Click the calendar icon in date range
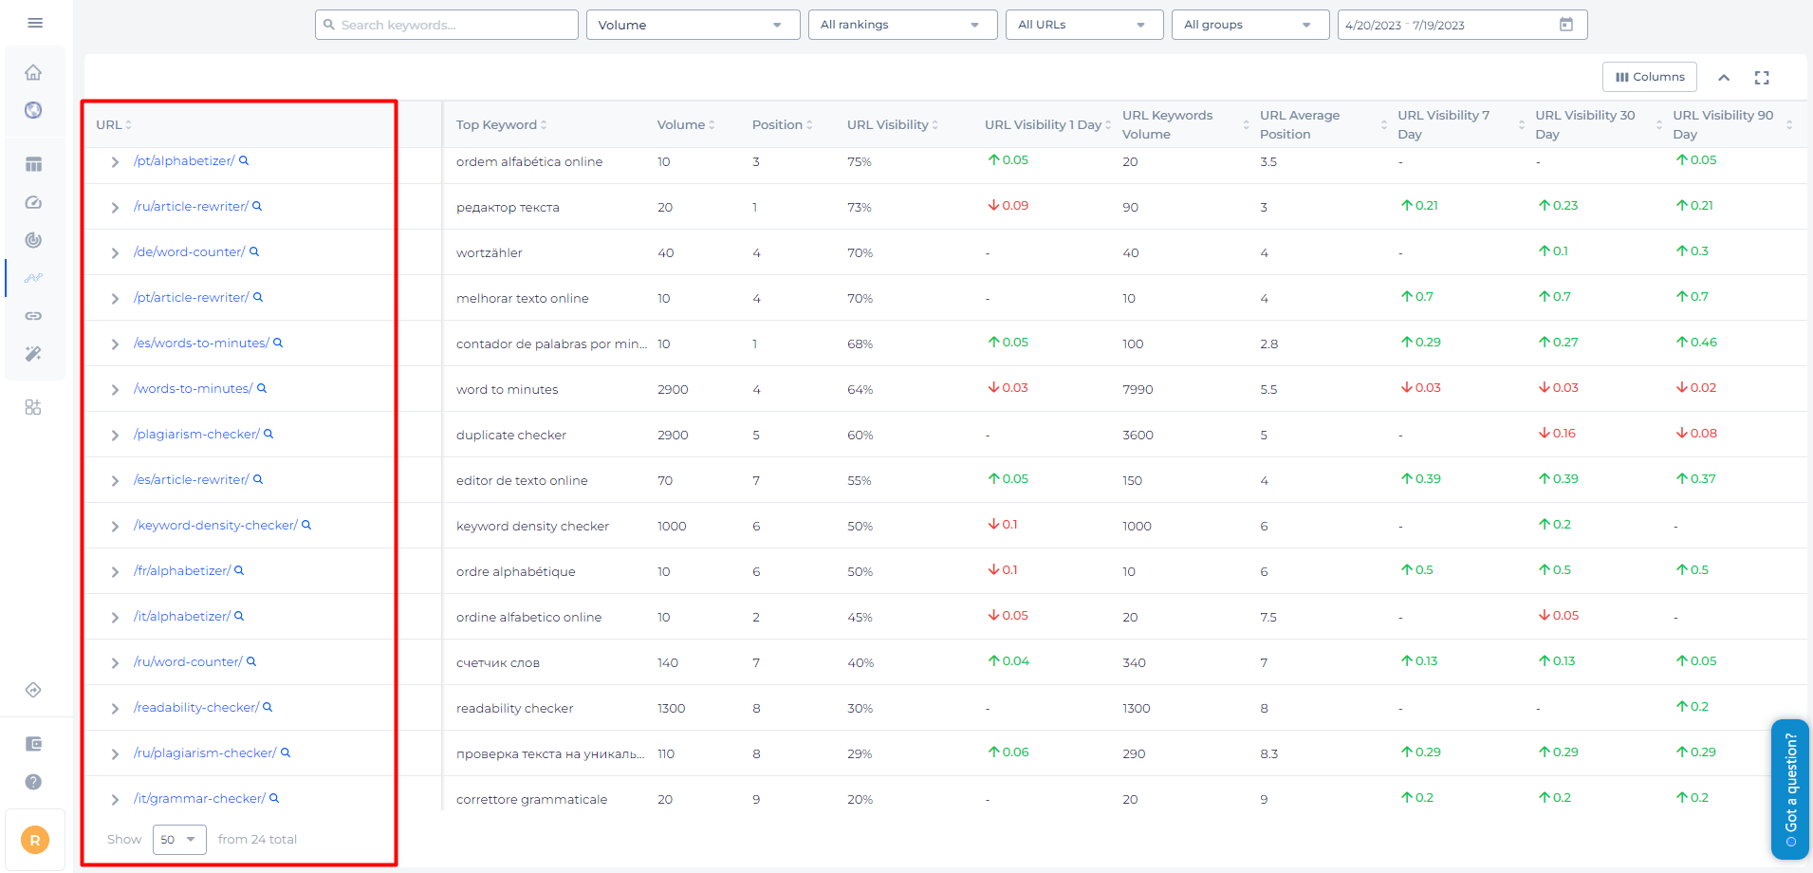 1566,25
